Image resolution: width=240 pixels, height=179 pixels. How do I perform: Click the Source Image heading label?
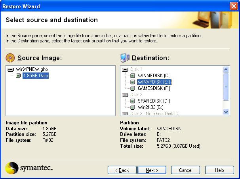(x=40, y=58)
